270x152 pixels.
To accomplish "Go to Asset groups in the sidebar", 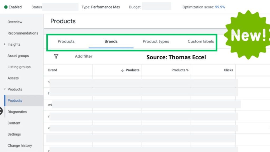I will click(18, 56).
